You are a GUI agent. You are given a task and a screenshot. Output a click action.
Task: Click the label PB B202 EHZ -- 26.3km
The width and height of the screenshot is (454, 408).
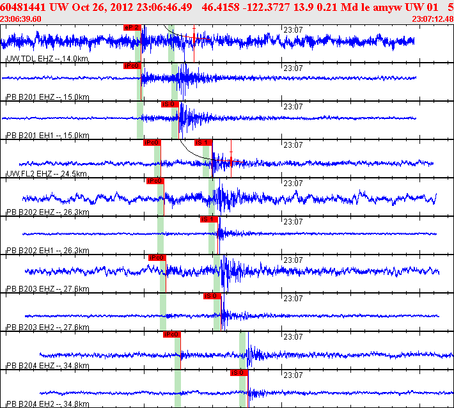(48, 212)
